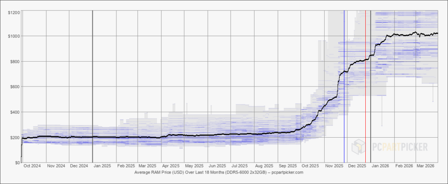Click the Oct 2024 x-axis label

[33, 166]
